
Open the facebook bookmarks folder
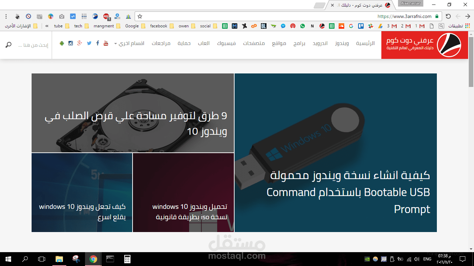pos(162,26)
